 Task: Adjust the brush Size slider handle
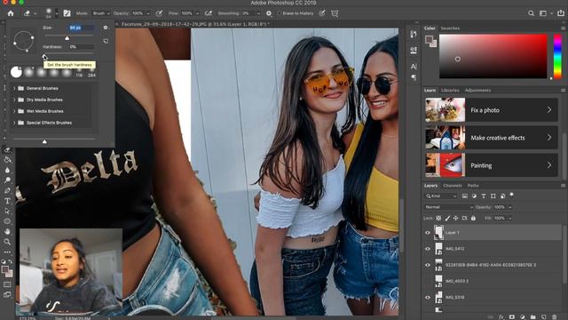[67, 38]
